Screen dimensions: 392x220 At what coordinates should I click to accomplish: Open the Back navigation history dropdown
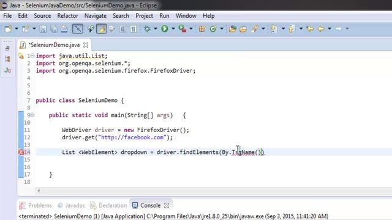(x=330, y=29)
